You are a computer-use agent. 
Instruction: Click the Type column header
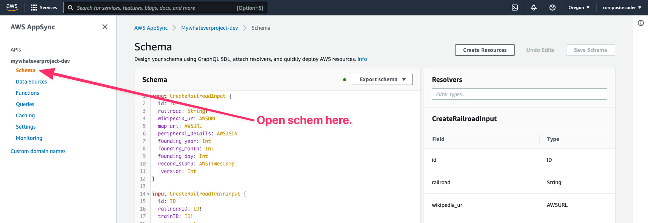(x=553, y=139)
